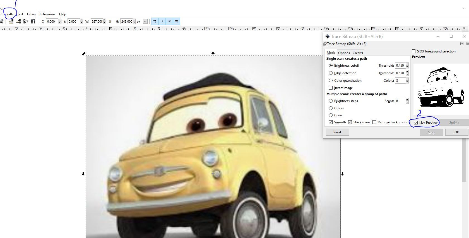Toggle moving patterns with objects
This screenshot has width=469, height=238.
(x=177, y=21)
